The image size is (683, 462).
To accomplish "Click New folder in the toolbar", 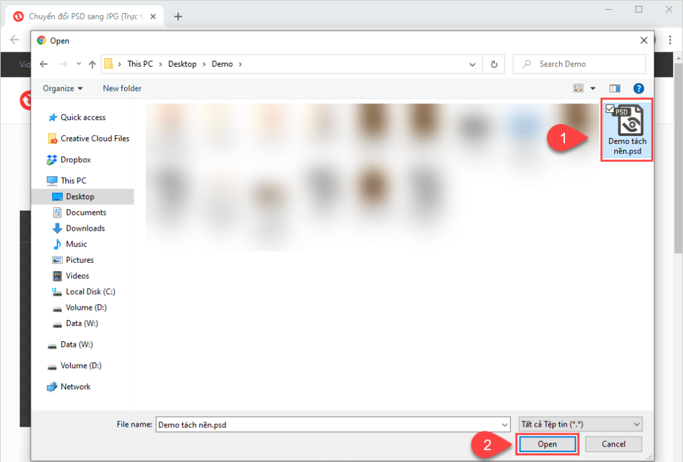I will pyautogui.click(x=122, y=88).
